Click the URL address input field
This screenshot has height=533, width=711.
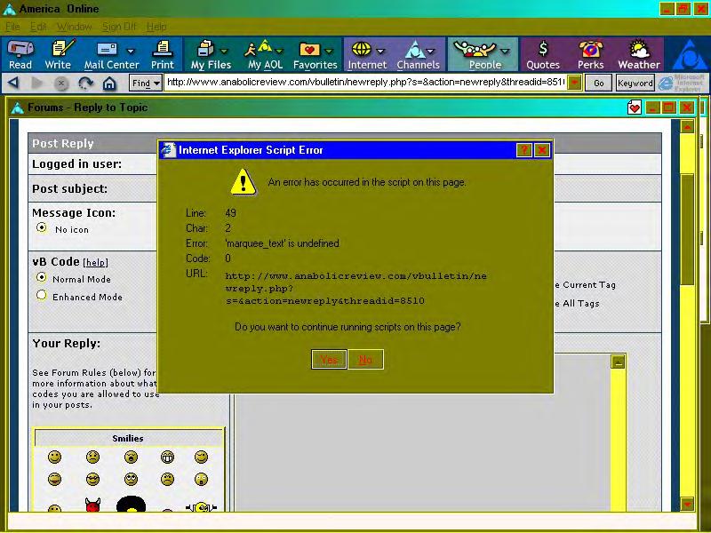pyautogui.click(x=364, y=83)
